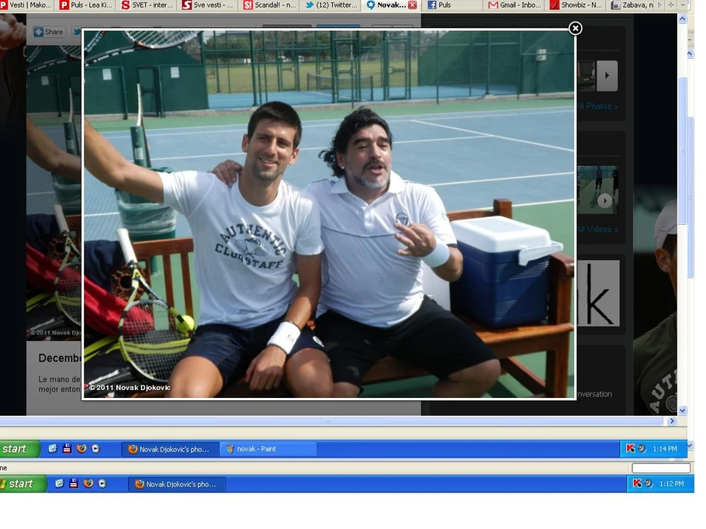Image resolution: width=706 pixels, height=529 pixels.
Task: Close the photo lightbox overlay
Action: 575,29
